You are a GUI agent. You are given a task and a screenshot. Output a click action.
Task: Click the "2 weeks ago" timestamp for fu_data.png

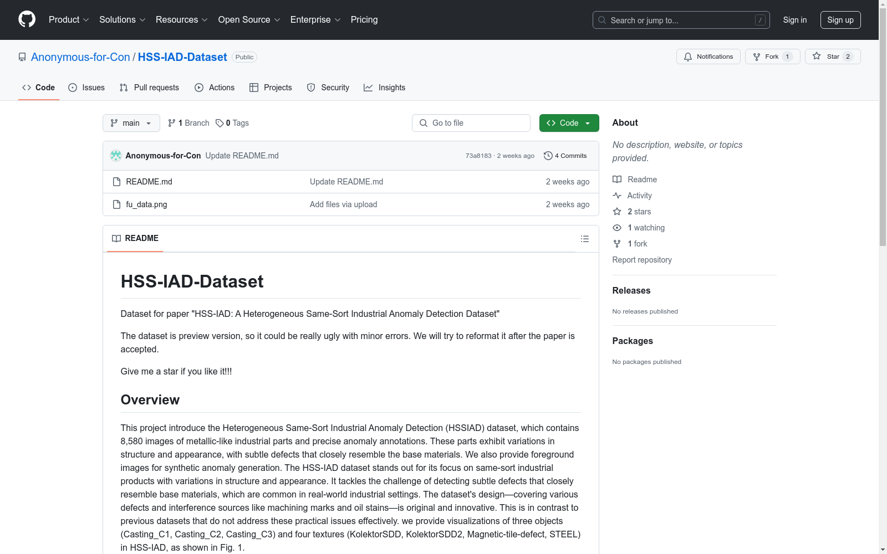pos(568,204)
